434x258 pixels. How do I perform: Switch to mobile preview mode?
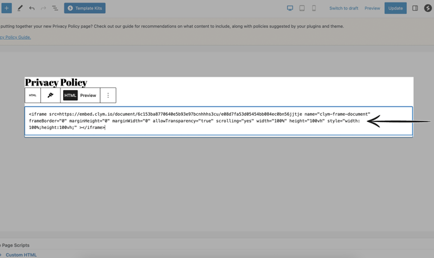click(314, 8)
